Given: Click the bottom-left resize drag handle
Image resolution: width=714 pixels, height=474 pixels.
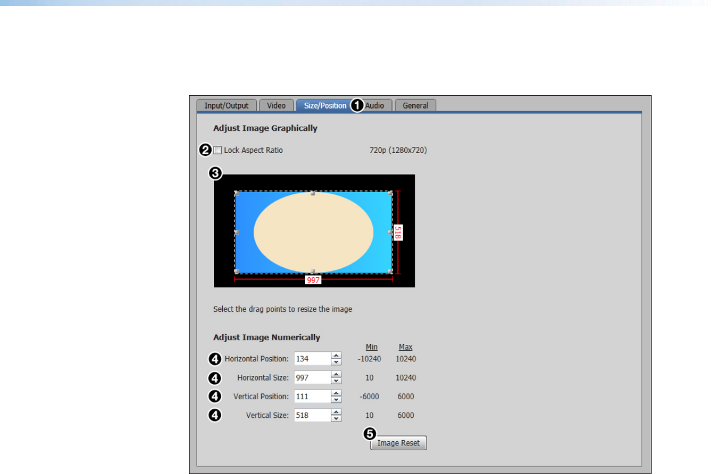Looking at the screenshot, I should coord(236,271).
